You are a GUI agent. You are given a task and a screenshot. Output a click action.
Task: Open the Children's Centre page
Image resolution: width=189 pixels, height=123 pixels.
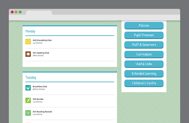tap(144, 83)
